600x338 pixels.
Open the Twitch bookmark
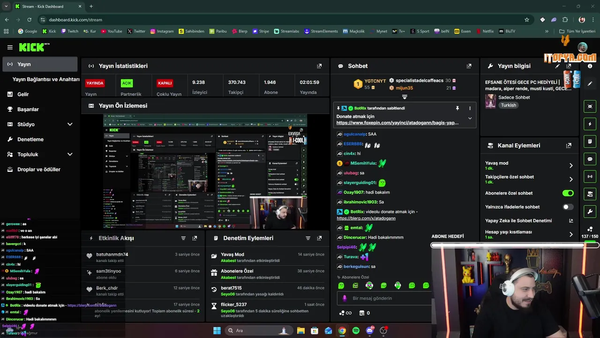pos(69,31)
